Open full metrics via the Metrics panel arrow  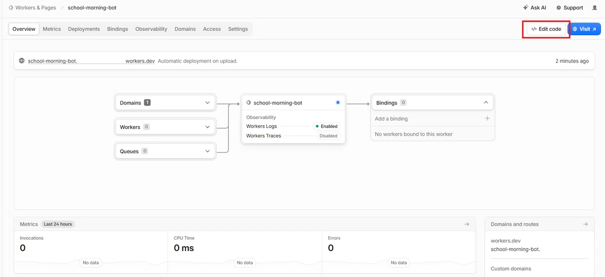(x=467, y=224)
